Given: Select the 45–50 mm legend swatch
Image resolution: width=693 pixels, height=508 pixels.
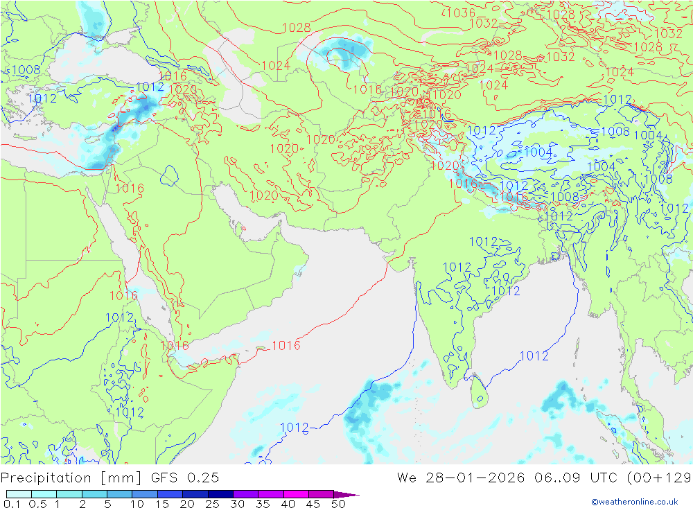Looking at the screenshot, I should (322, 494).
